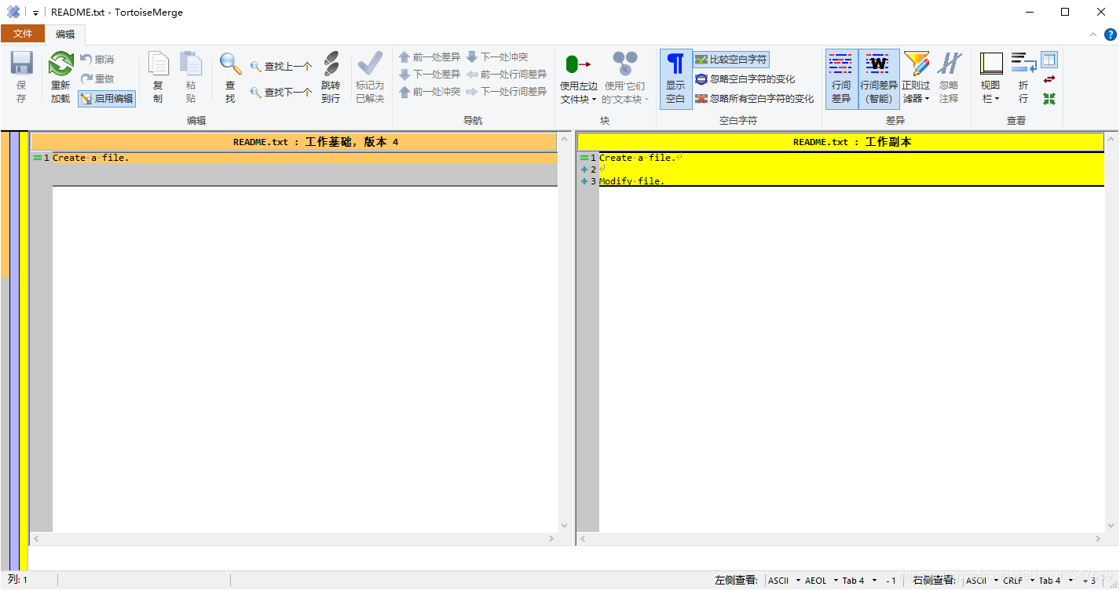Go to 前一处差异 previous difference
1120x590 pixels.
430,57
